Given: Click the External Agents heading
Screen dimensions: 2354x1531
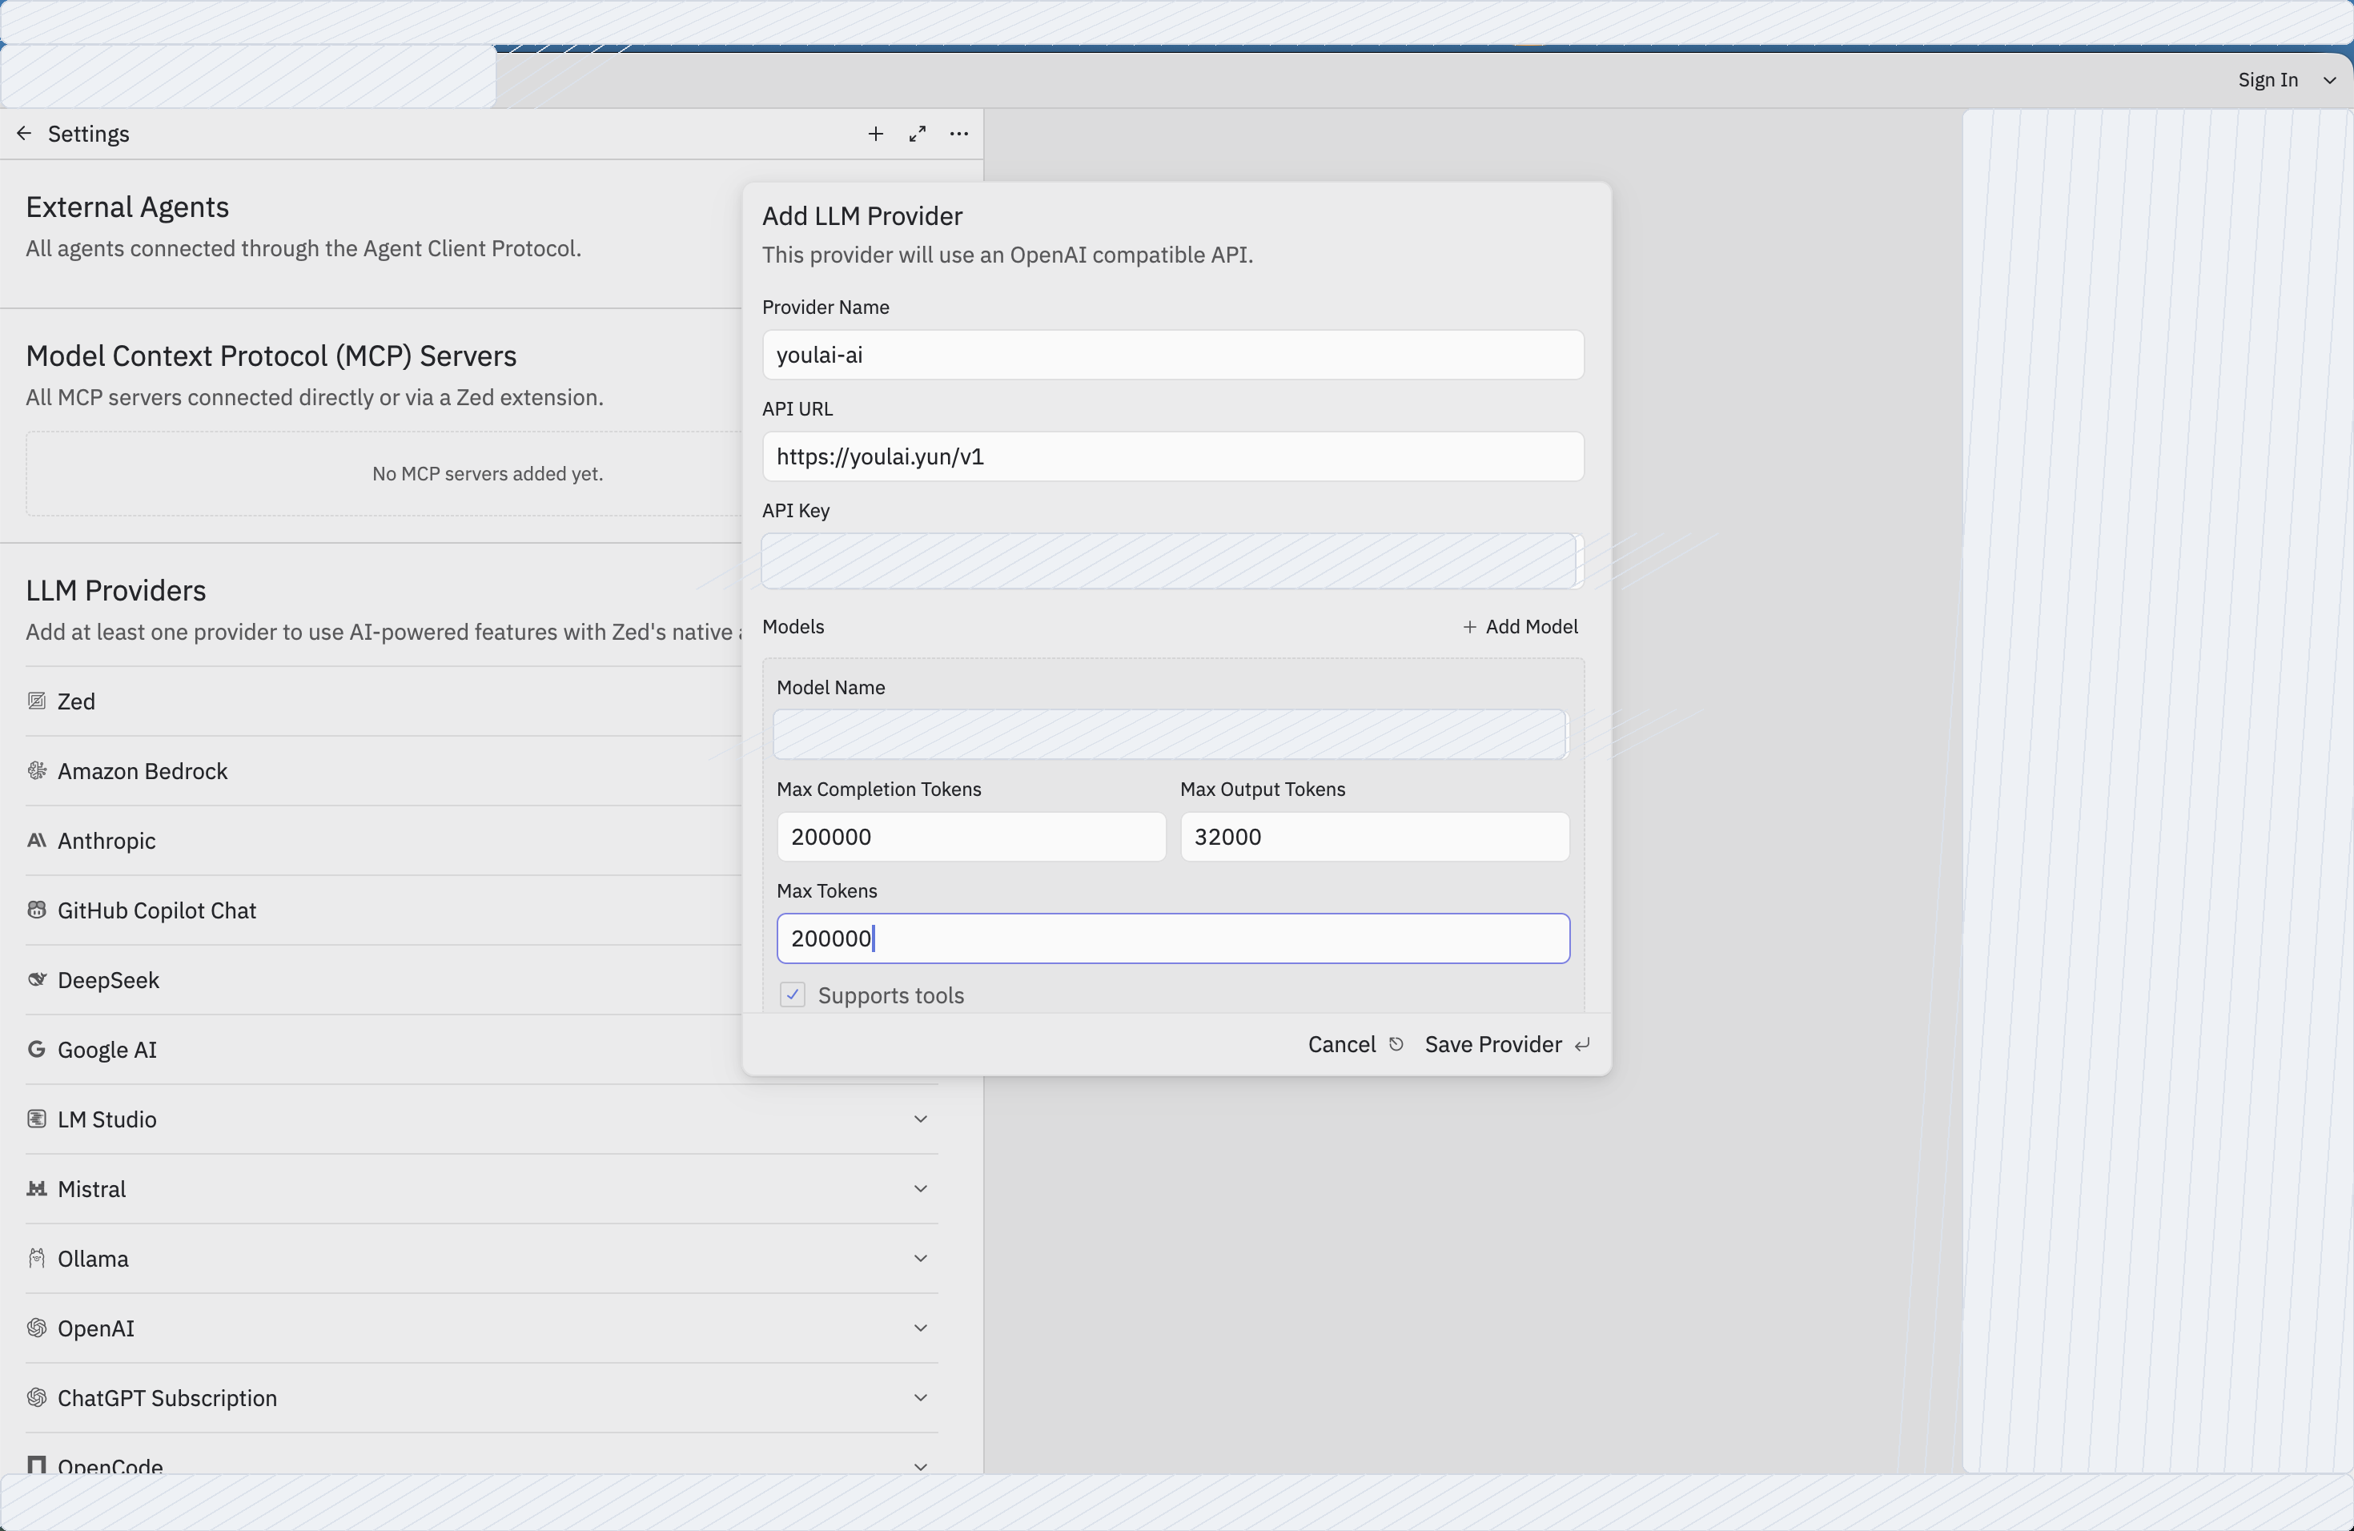Looking at the screenshot, I should (x=127, y=207).
